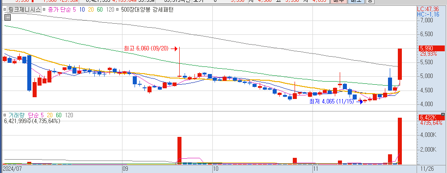Select the green 60-day price moving average label
The width and height of the screenshot is (447, 173).
coord(100,9)
